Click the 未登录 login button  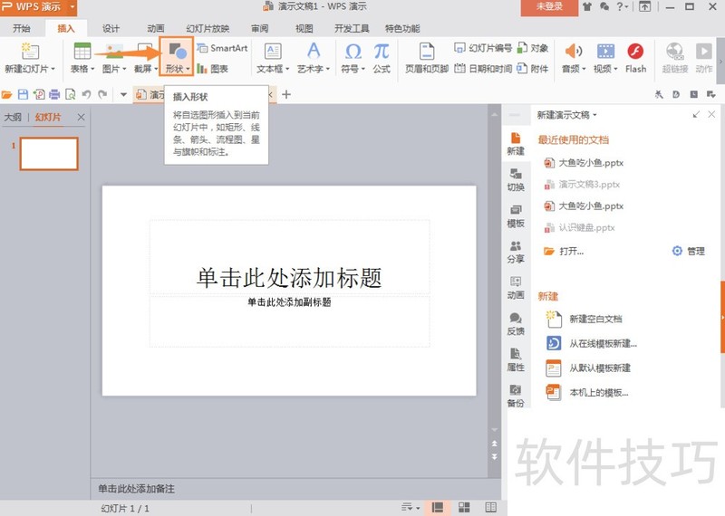[549, 7]
